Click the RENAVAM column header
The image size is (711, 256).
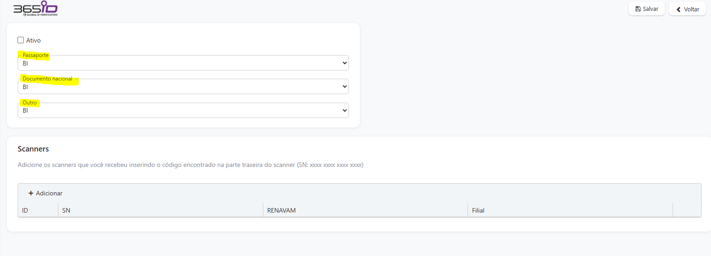282,210
